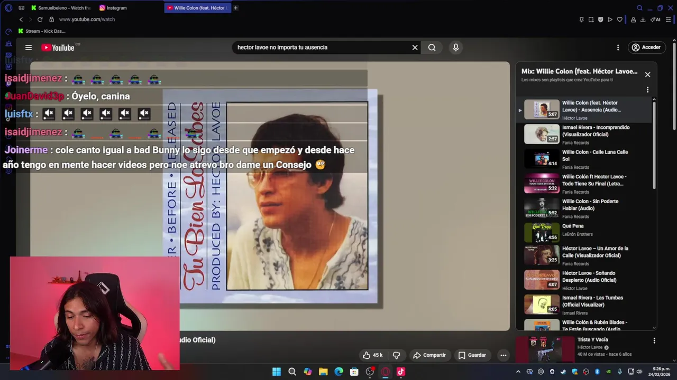Play Héctor Lavoe Un Amor de la Calle
677x380 pixels.
click(x=583, y=255)
